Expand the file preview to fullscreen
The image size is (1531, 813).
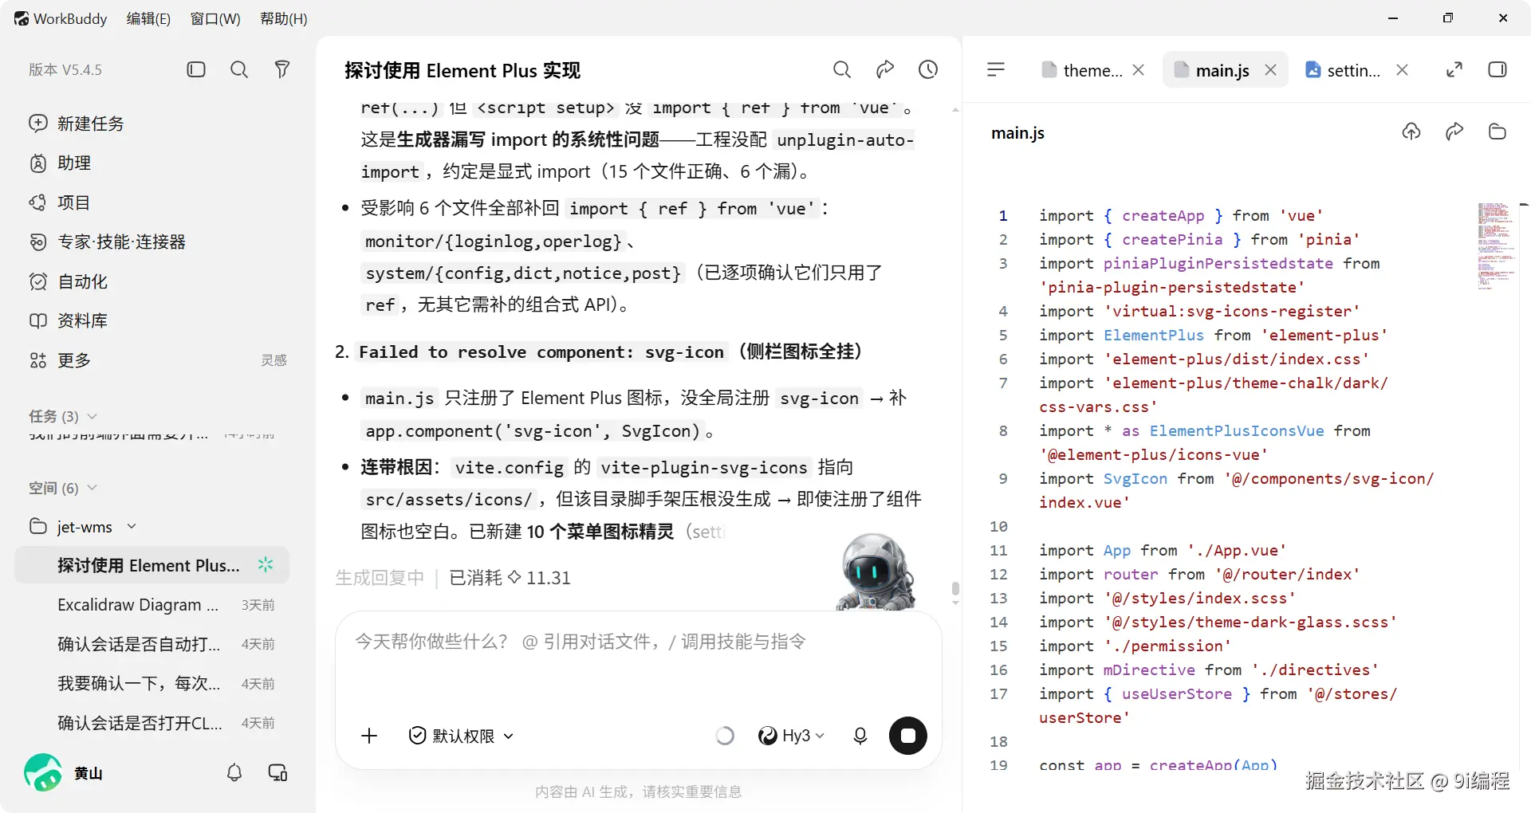click(x=1454, y=69)
